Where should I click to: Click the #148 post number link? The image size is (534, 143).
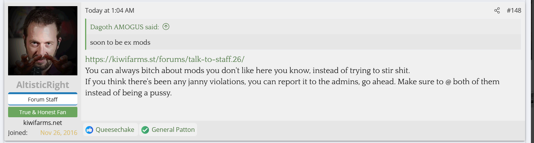click(514, 11)
